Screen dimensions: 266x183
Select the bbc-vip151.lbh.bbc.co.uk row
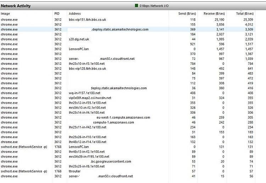pyautogui.click(x=128, y=19)
